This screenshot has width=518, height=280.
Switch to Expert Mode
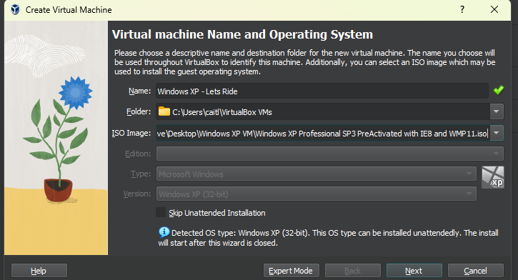click(291, 271)
